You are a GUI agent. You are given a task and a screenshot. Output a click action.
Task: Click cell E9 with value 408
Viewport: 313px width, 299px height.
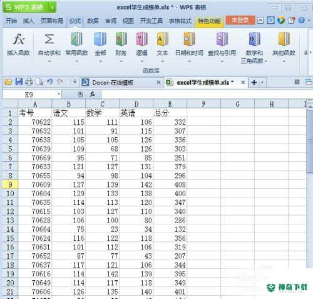170,184
